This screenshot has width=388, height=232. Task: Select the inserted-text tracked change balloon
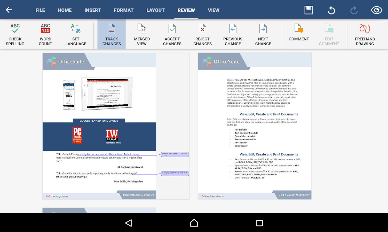click(x=175, y=173)
